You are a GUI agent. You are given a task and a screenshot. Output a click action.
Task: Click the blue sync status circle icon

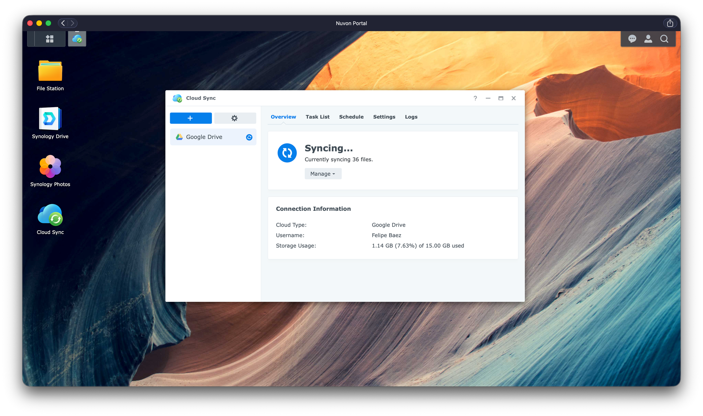tap(287, 153)
